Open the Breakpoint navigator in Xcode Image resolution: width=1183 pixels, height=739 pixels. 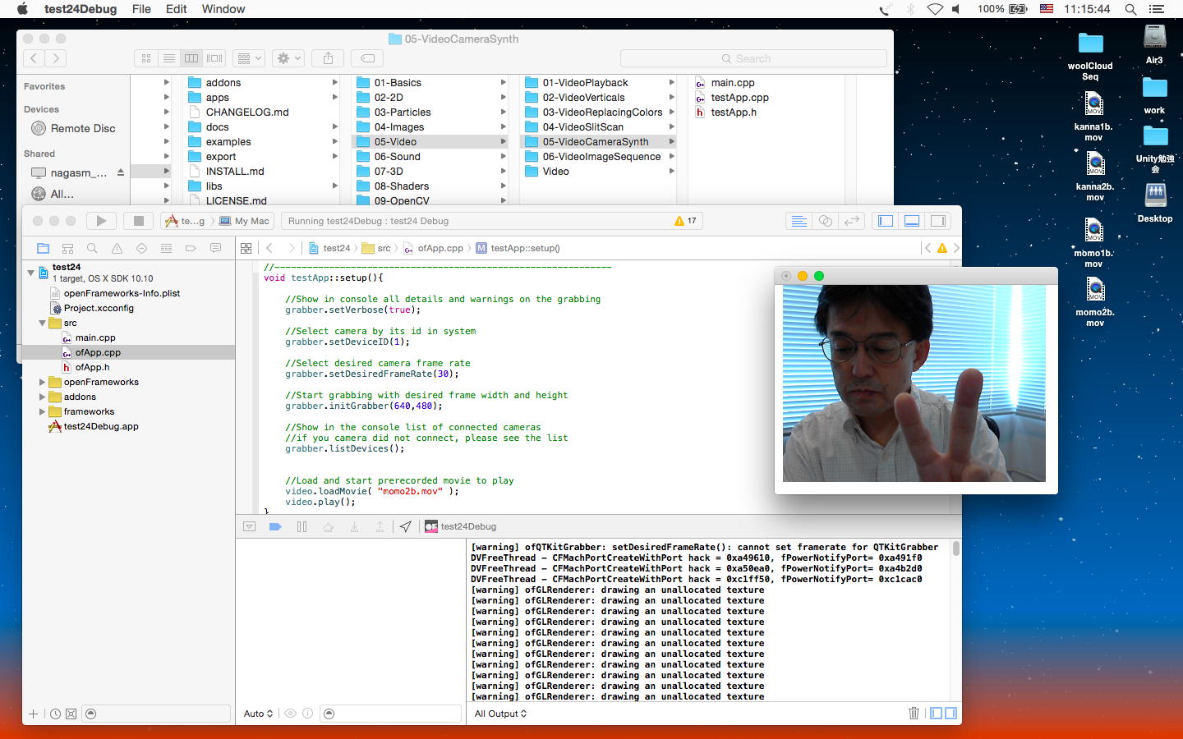191,248
